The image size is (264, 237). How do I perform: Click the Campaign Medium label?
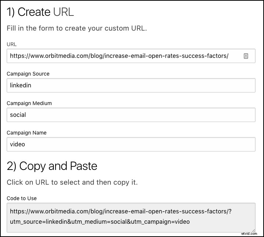29,103
